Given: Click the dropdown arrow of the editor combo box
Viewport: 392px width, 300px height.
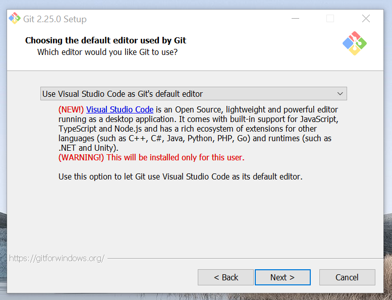Looking at the screenshot, I should (x=340, y=94).
